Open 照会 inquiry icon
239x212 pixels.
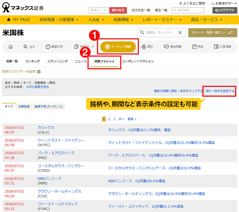click(x=198, y=47)
